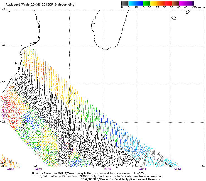The height and width of the screenshot is (181, 206).
Task: Click the southern tip of the Madagascar outline
Action: pos(106,50)
